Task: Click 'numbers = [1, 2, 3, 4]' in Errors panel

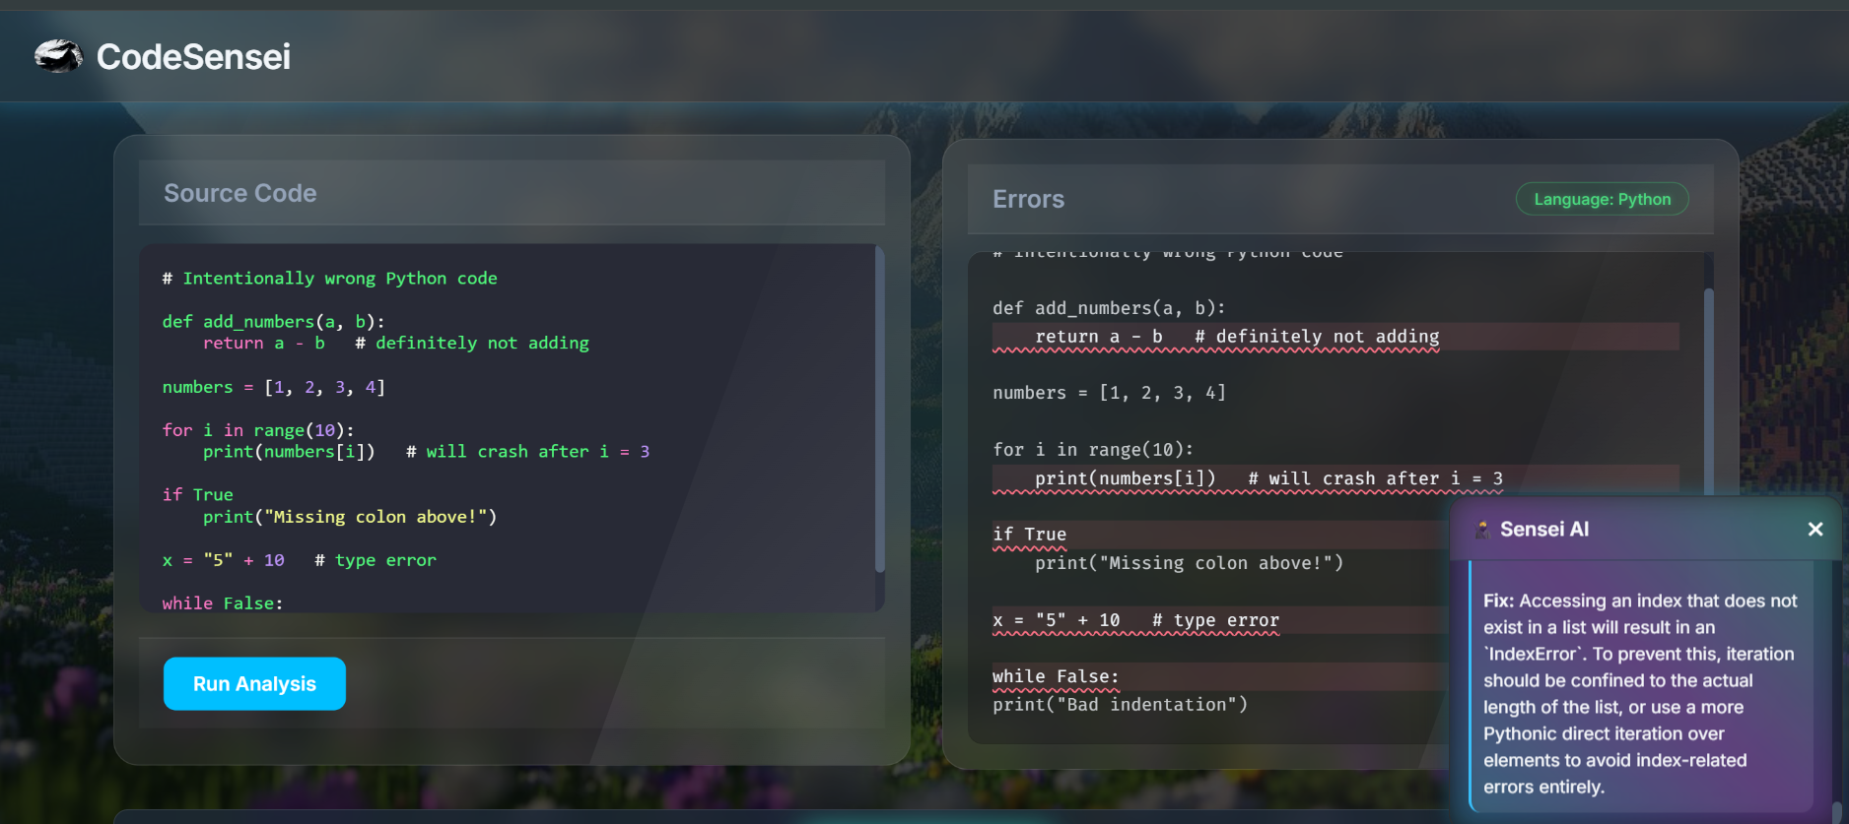Action: click(1109, 393)
